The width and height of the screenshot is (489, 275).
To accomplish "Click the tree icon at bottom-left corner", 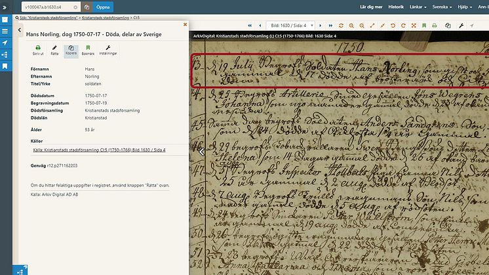I will [x=20, y=271].
